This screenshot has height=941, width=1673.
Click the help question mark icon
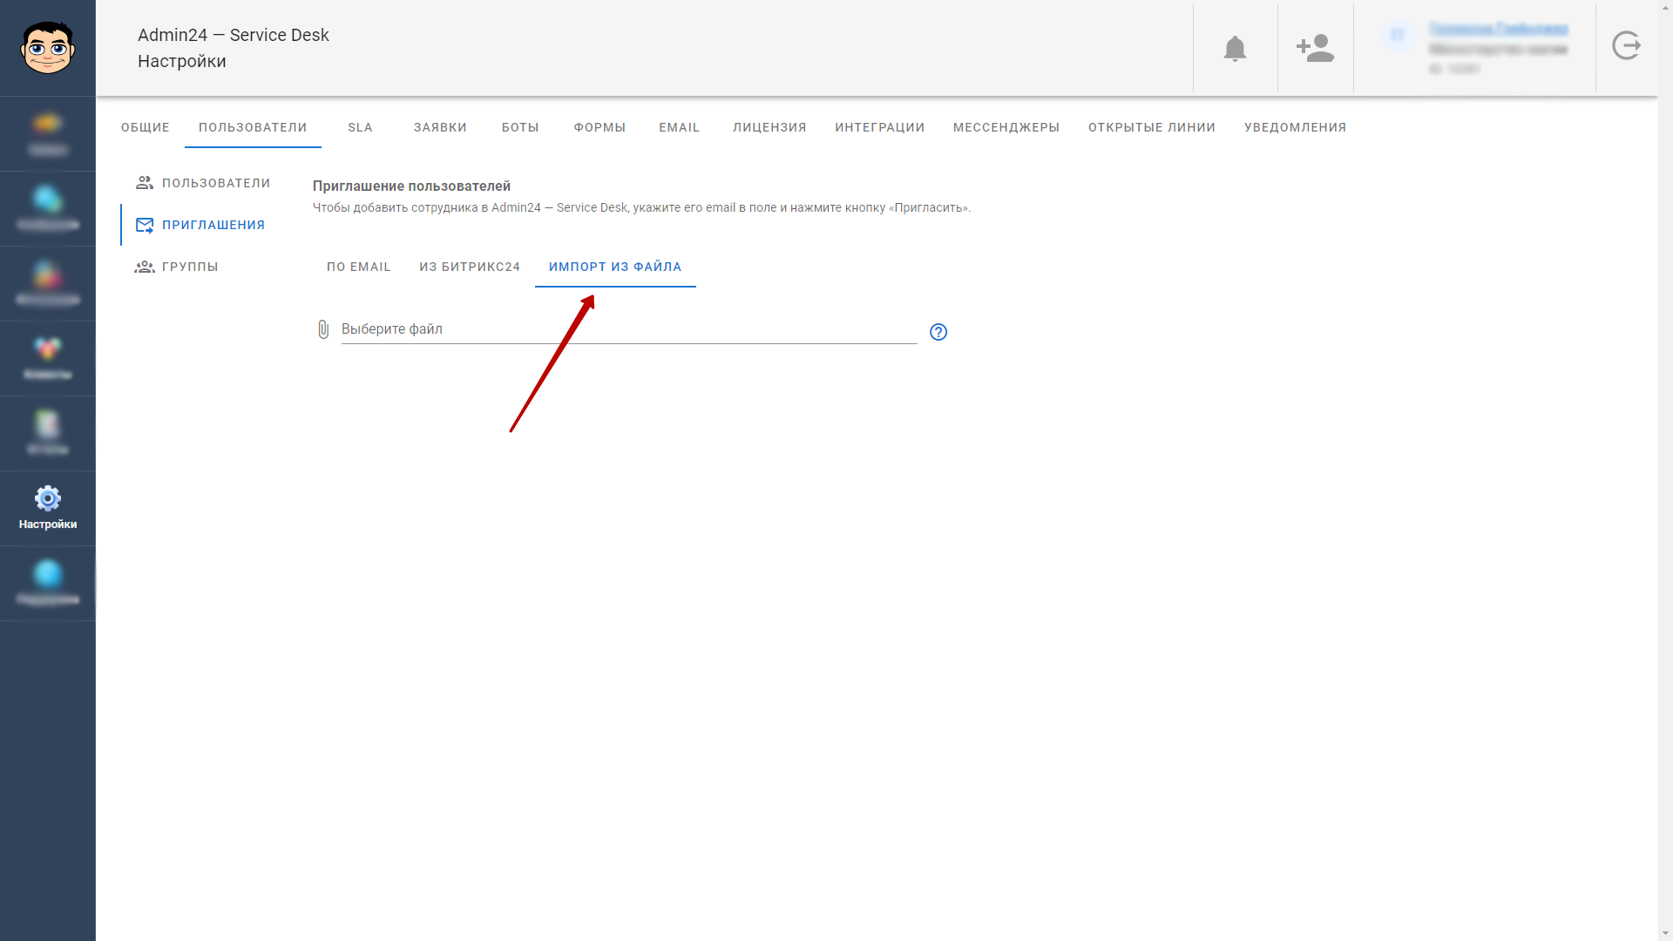[938, 332]
